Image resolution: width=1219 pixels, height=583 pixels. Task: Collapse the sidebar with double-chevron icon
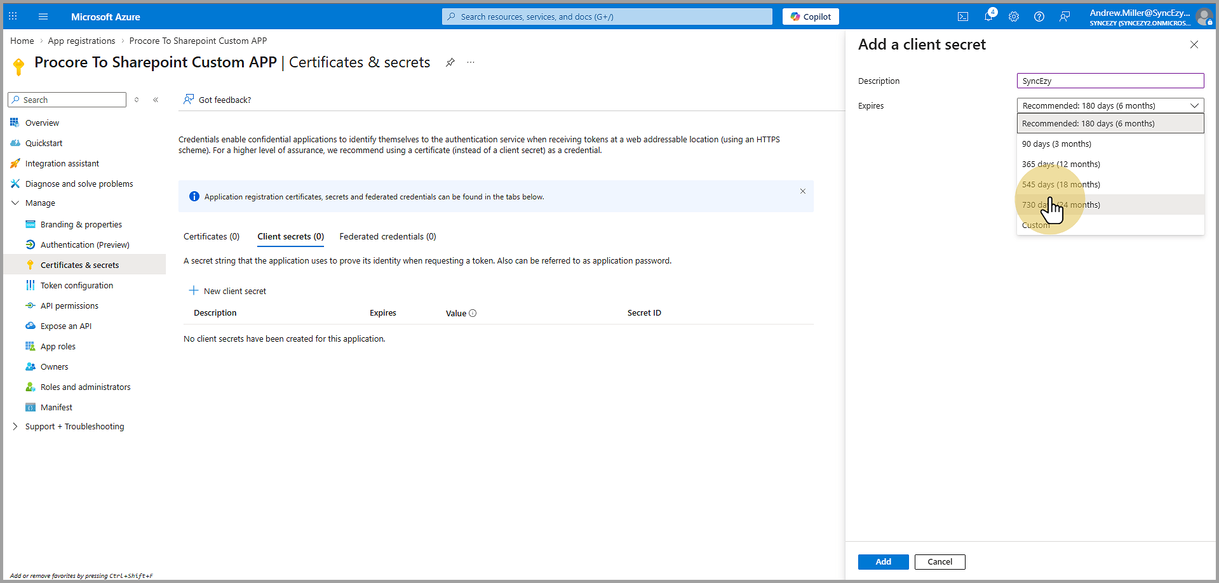(x=156, y=100)
